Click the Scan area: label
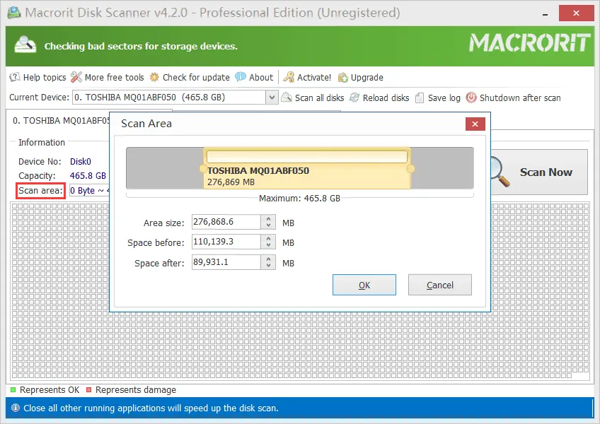The width and height of the screenshot is (600, 424). point(40,190)
